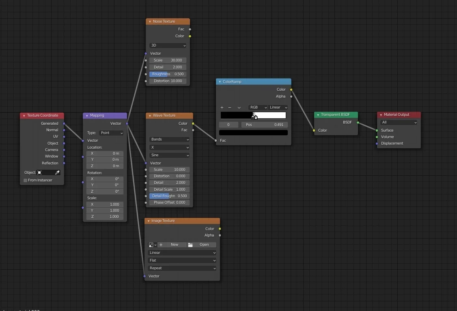The image size is (457, 311).
Task: Open the image datablock browser in Image Texture
Action: point(152,245)
